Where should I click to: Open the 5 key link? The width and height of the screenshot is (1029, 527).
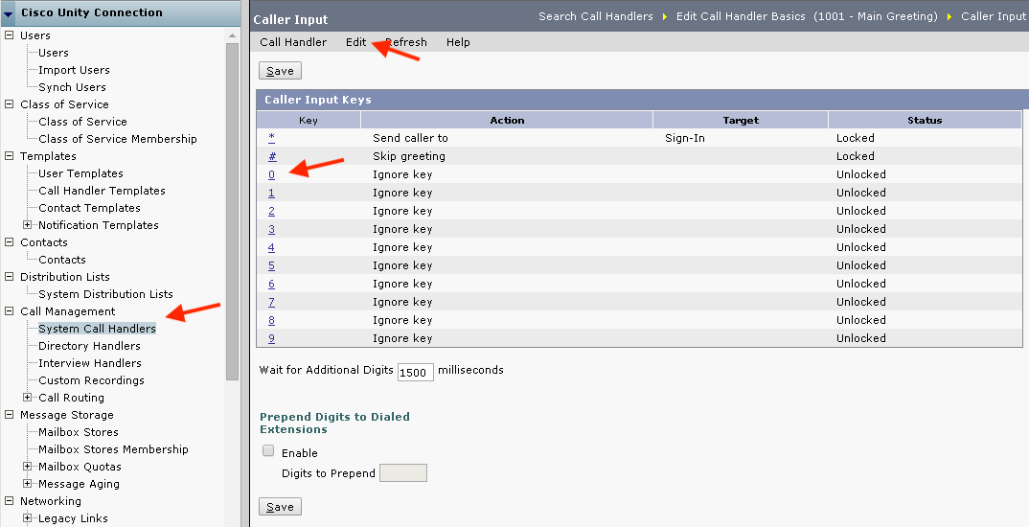[272, 265]
